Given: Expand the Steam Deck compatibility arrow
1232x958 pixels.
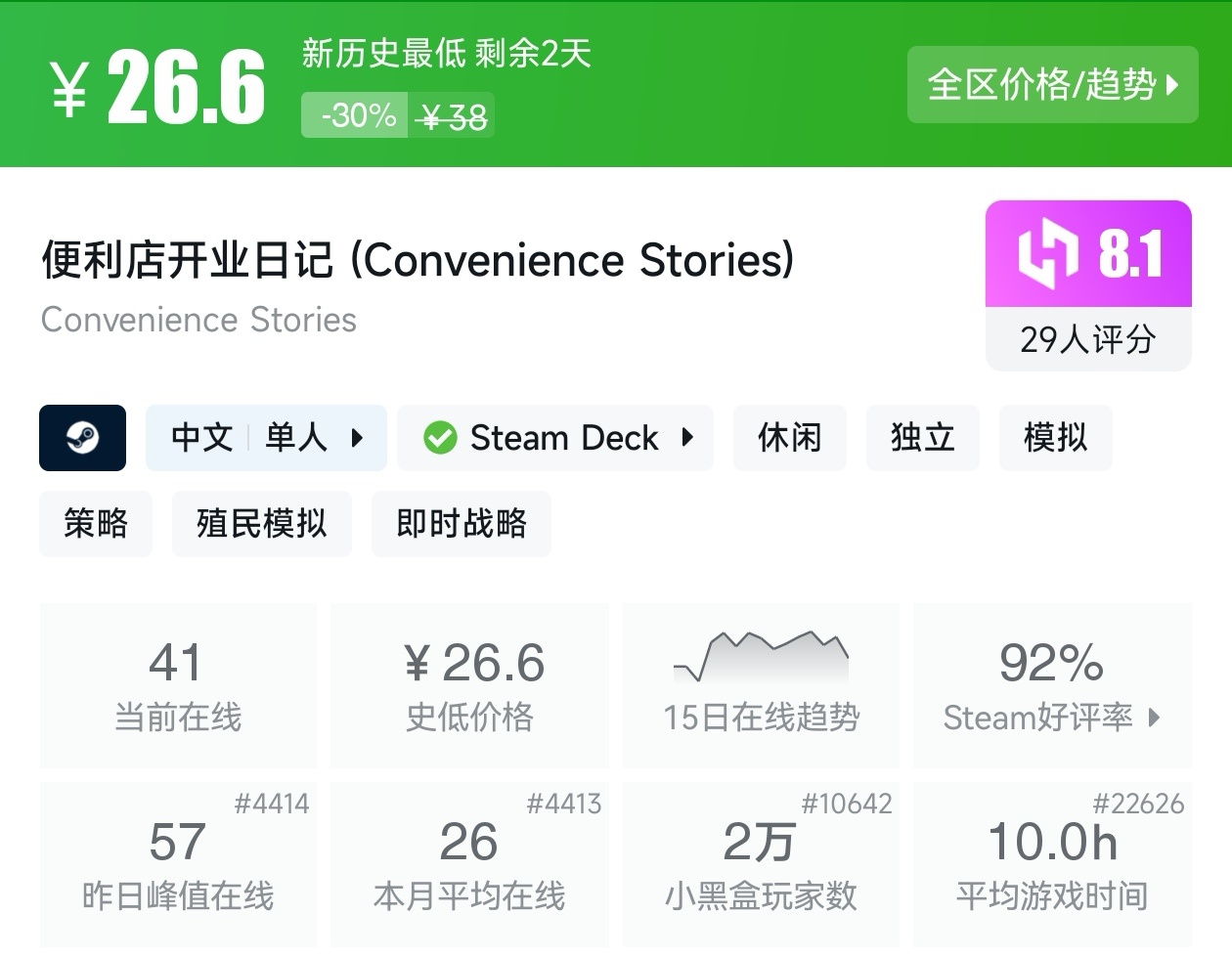Looking at the screenshot, I should [687, 438].
